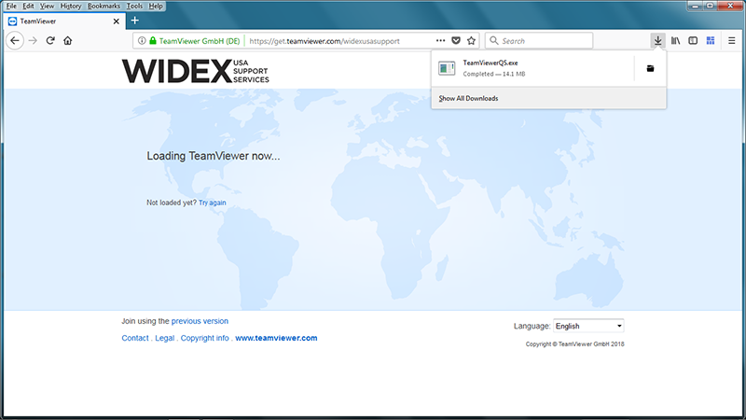Screen dimensions: 746x420
Task: Open the History menu
Action: coord(71,6)
